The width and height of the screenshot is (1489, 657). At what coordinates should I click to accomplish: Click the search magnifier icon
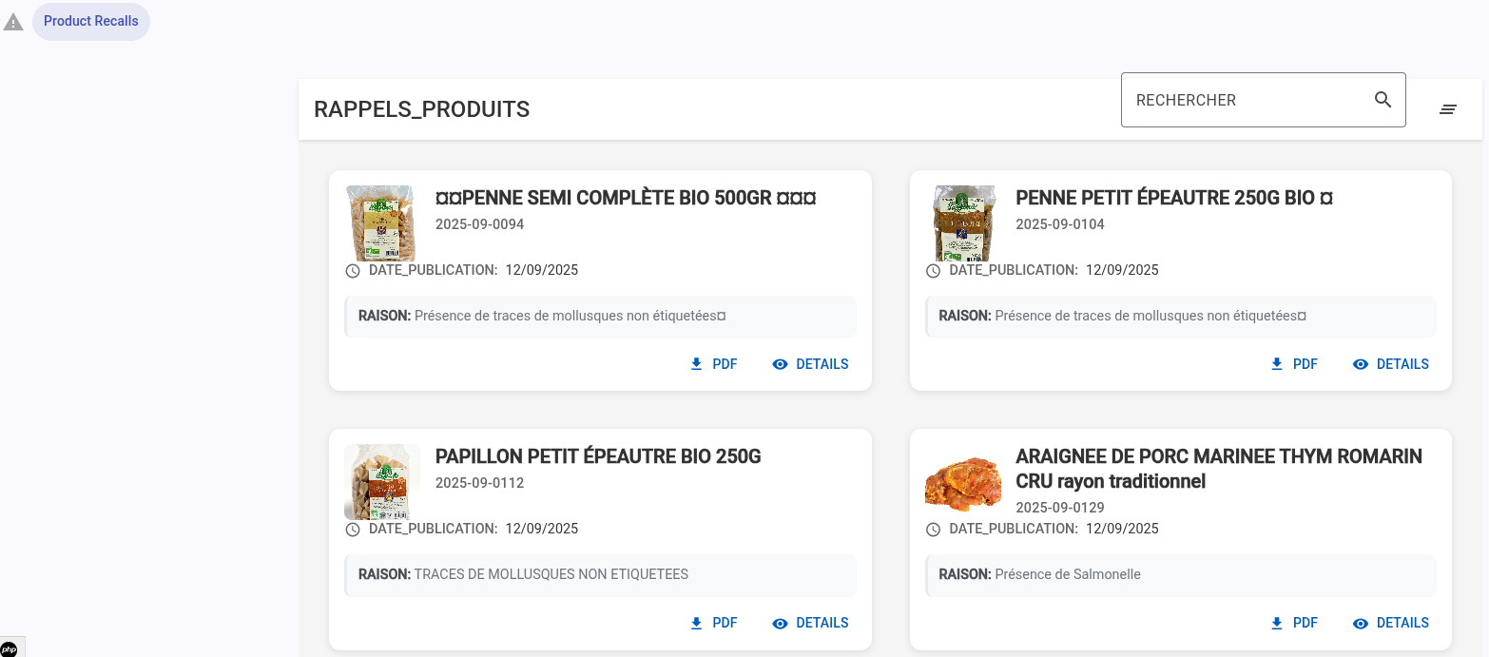[1383, 100]
